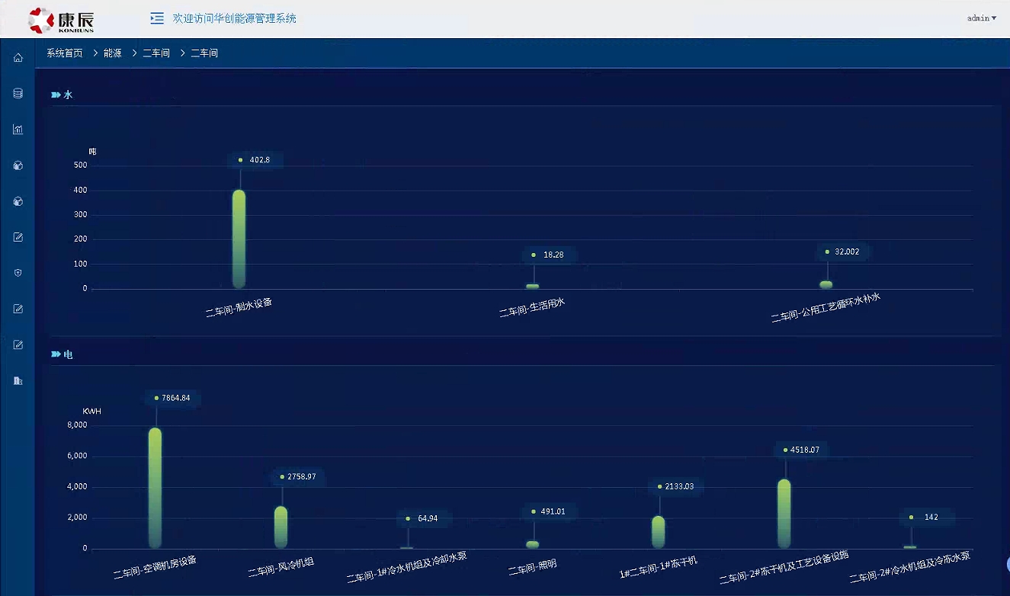
Task: Select the 4518.07 data label
Action: coord(800,450)
